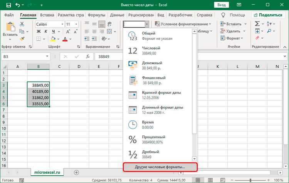Click the Save icon in title bar

8,5
